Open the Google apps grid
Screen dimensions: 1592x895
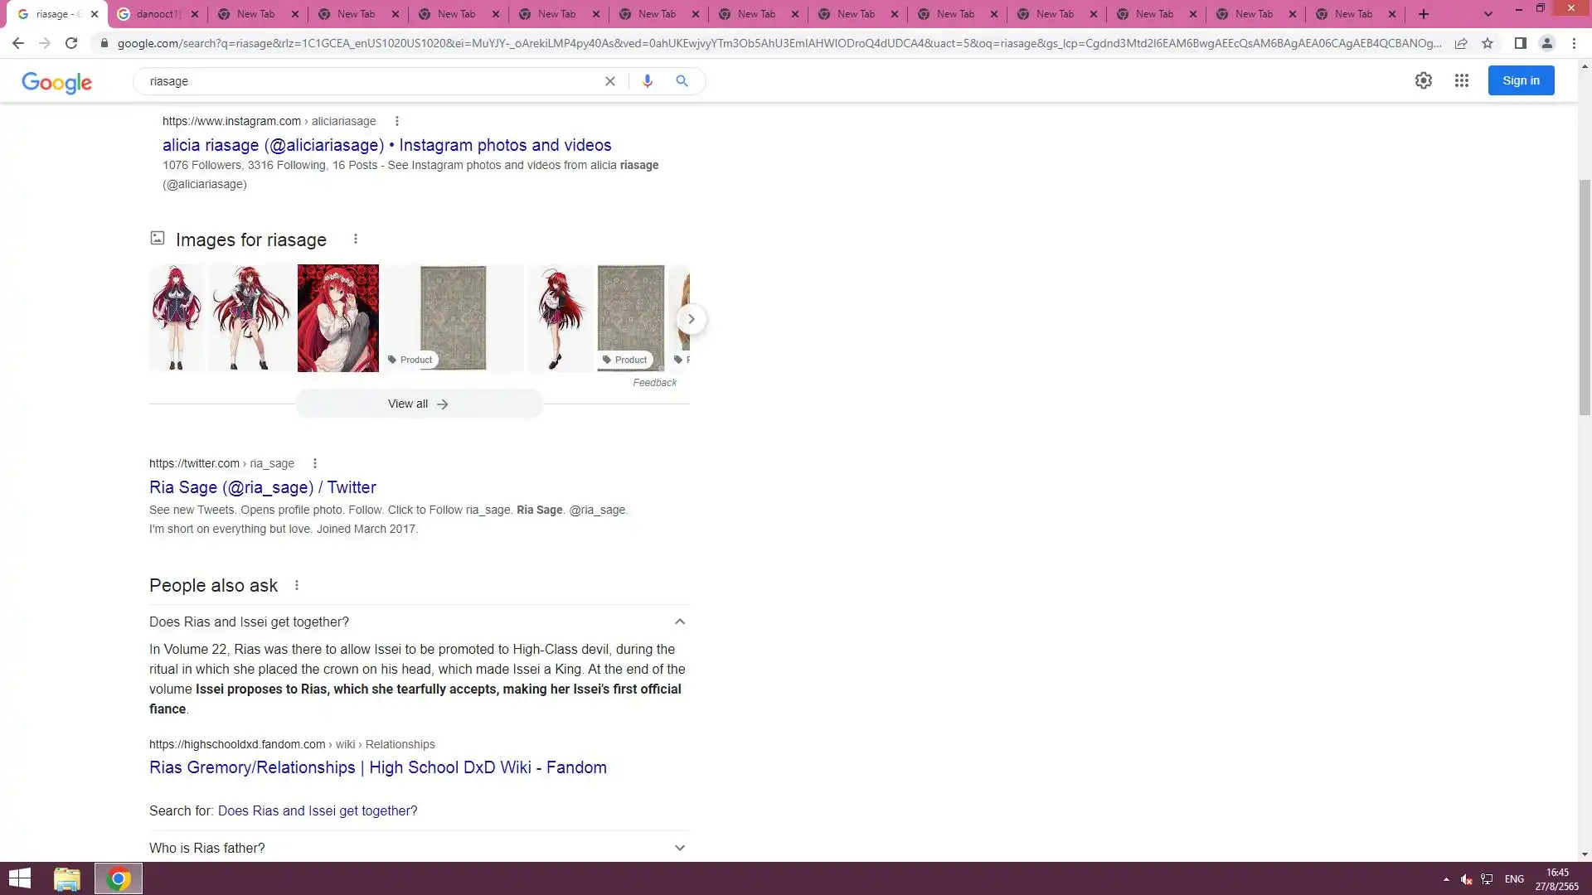click(x=1461, y=80)
